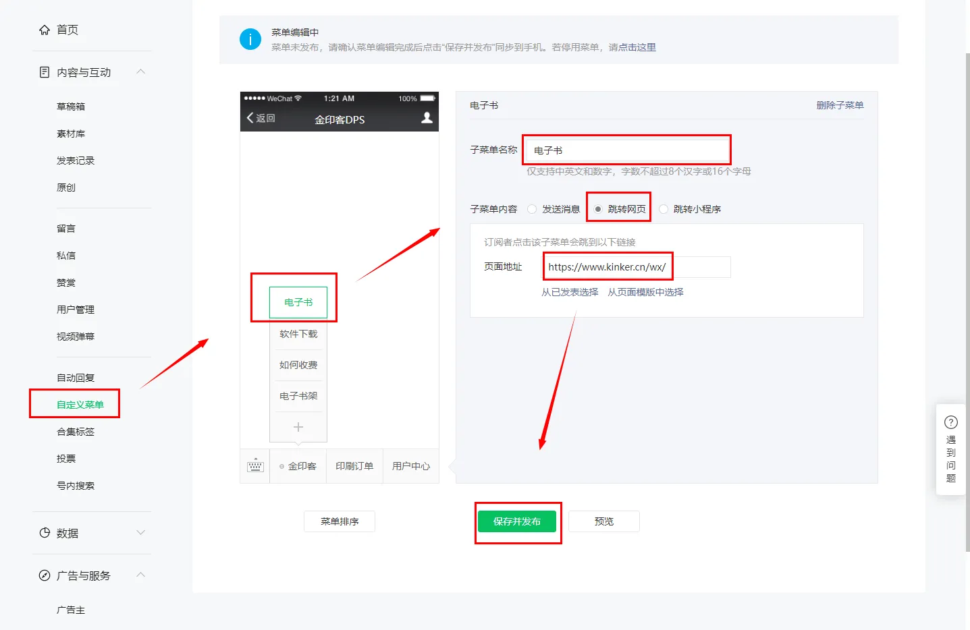970x630 pixels.
Task: Select the 跳转小程序 radio button
Action: tap(664, 209)
